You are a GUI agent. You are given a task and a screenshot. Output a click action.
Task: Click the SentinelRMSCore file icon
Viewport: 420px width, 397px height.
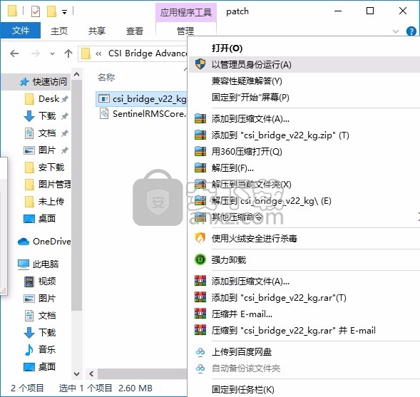click(104, 113)
